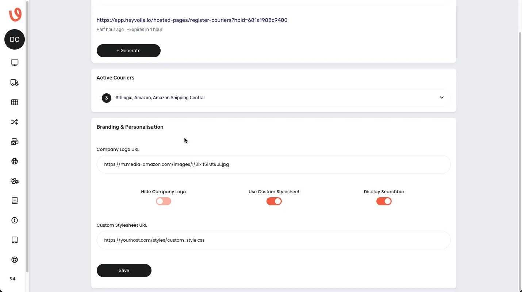Open the exclamation alert icon in sidebar
This screenshot has height=292, width=522.
[15, 220]
